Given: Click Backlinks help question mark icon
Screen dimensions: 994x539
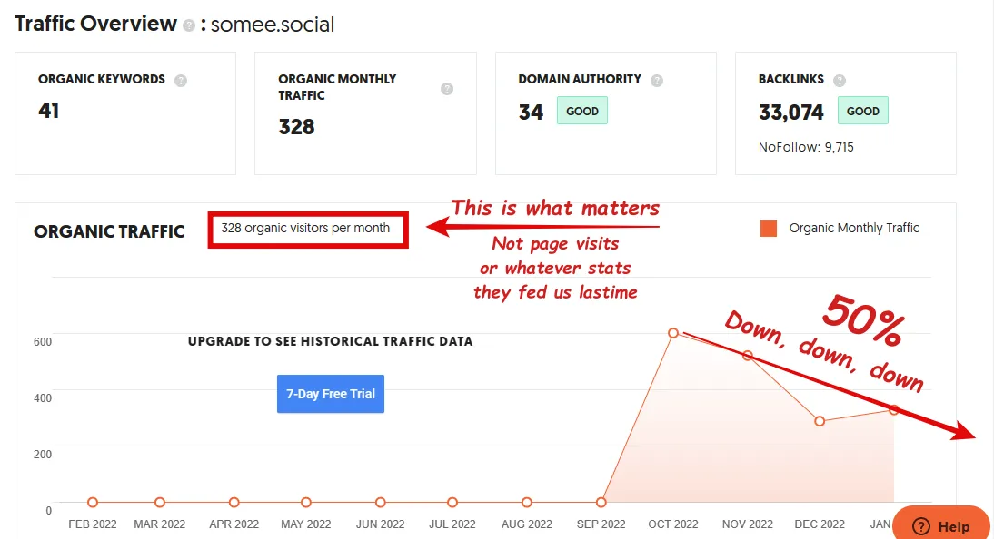Looking at the screenshot, I should [x=840, y=80].
